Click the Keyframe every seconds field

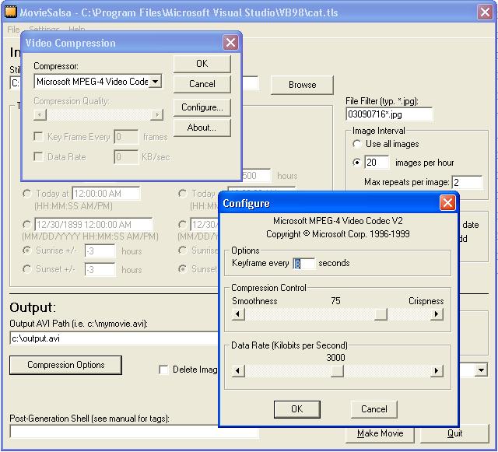coord(303,264)
